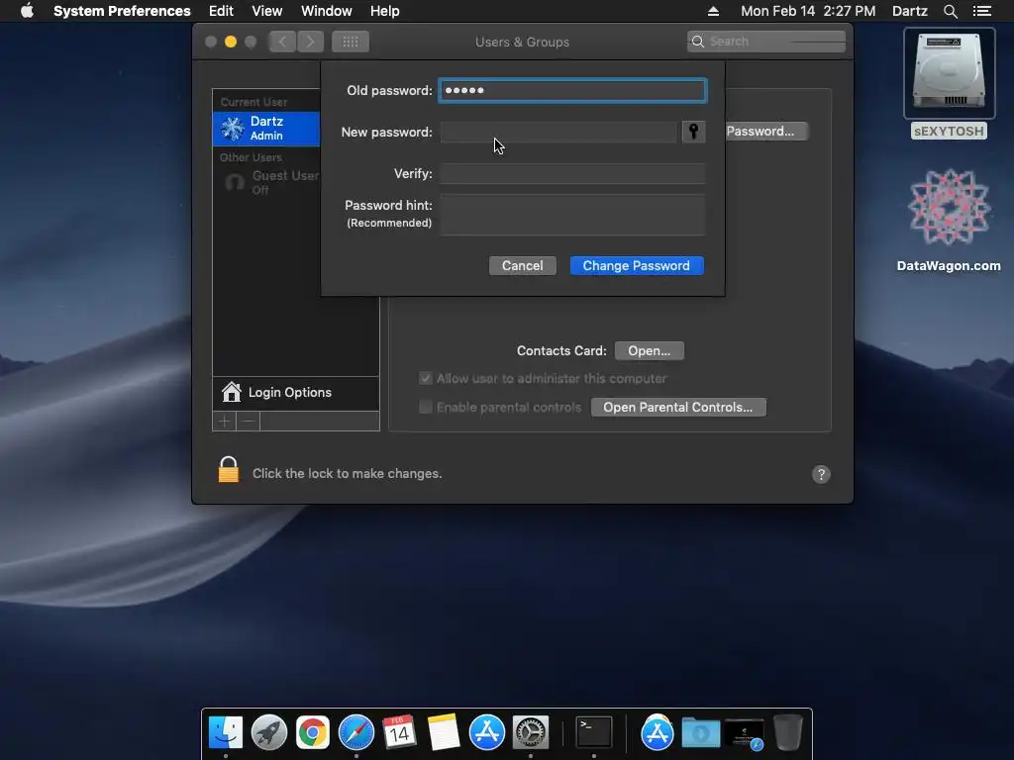1014x760 pixels.
Task: Open Terminal from the dock
Action: [594, 733]
